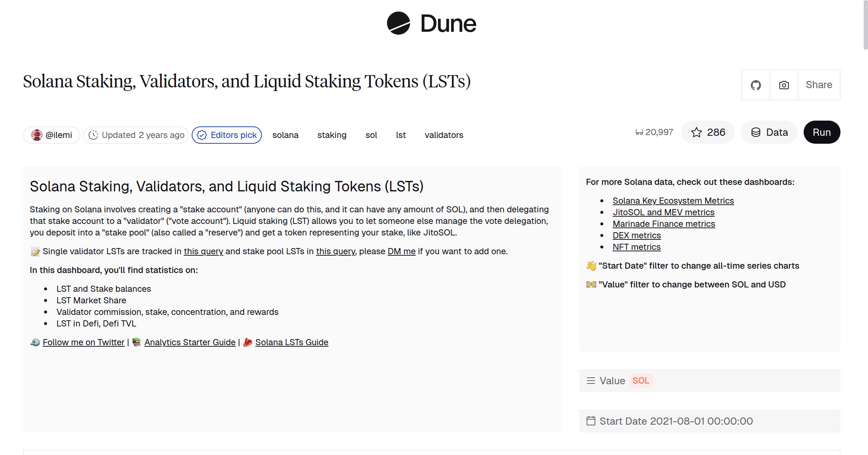Select the solana tag

pos(285,135)
